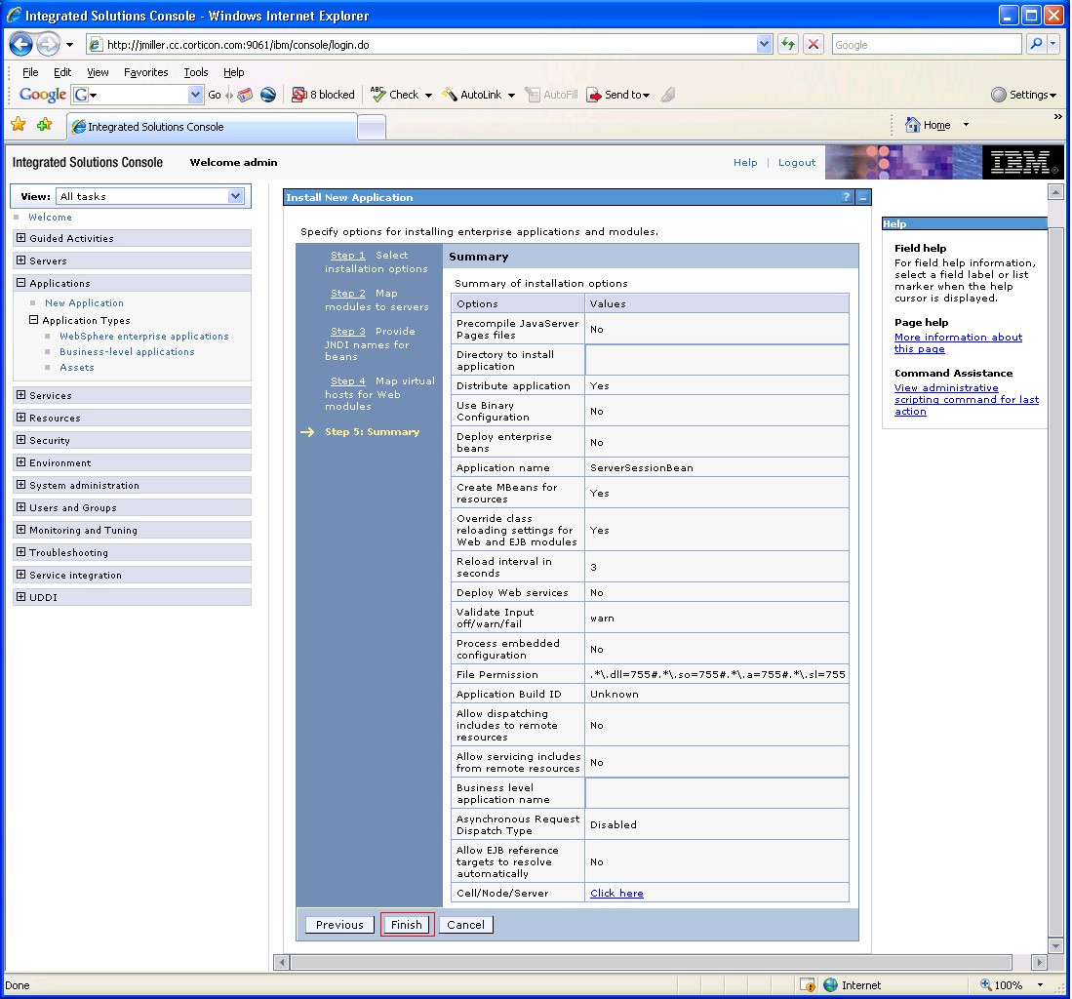
Task: Expand the System administration section
Action: [x=21, y=486]
